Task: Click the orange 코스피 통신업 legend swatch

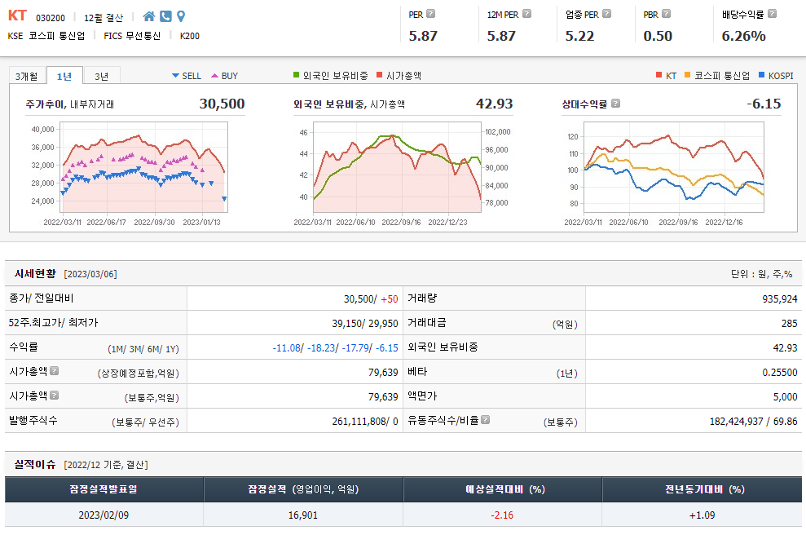Action: pos(688,75)
